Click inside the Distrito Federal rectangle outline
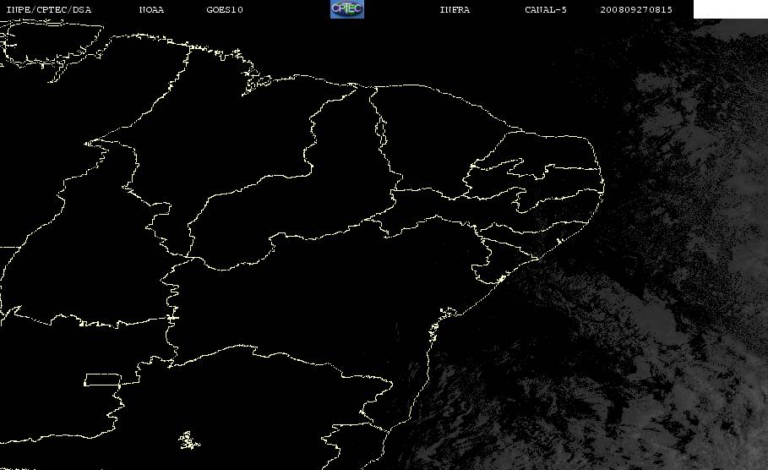The height and width of the screenshot is (470, 768). point(102,380)
